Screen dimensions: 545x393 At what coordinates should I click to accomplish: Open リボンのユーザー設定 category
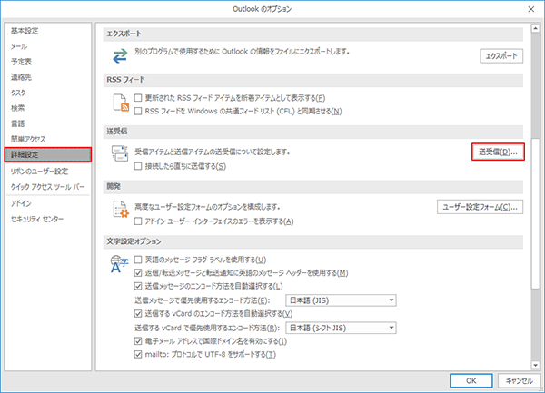coord(39,171)
